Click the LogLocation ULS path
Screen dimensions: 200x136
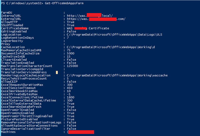tap(114, 35)
